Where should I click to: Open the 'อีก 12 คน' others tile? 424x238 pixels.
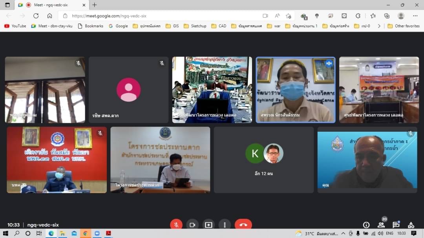tap(264, 160)
